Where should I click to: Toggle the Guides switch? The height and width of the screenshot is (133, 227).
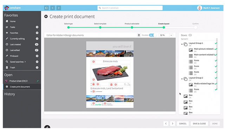click(153, 35)
